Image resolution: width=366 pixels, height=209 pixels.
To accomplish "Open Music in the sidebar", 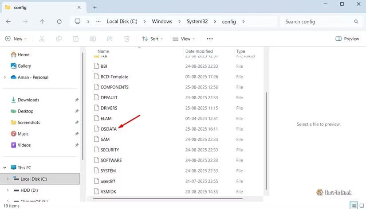I will [x=20, y=134].
